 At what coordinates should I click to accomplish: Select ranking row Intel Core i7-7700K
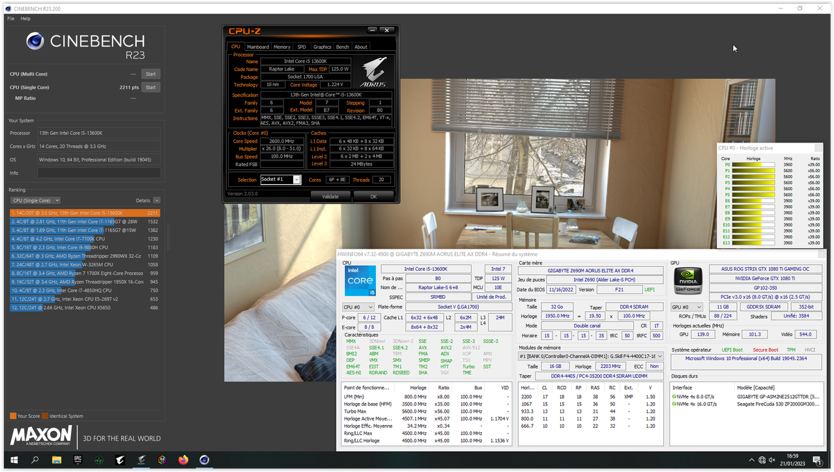coord(85,239)
